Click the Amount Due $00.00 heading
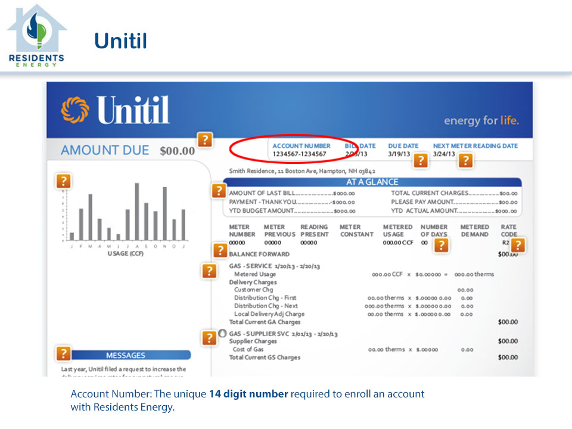Viewport: 572px width, 429px height. pos(128,151)
